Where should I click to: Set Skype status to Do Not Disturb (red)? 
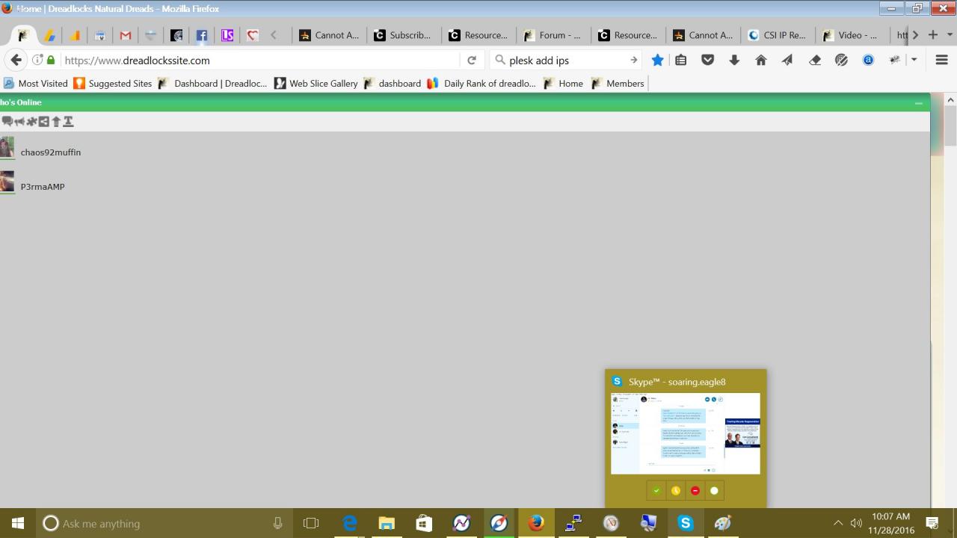pos(695,491)
